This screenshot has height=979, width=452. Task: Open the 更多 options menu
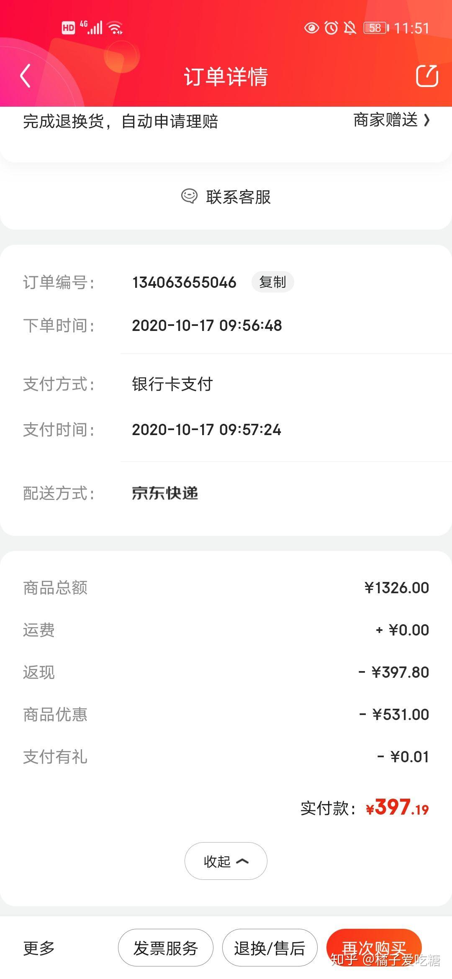coord(39,948)
